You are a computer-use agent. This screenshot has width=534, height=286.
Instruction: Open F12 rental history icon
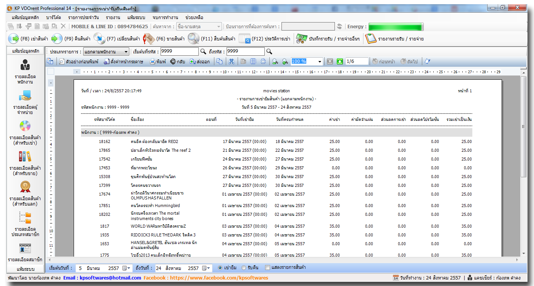pos(244,39)
